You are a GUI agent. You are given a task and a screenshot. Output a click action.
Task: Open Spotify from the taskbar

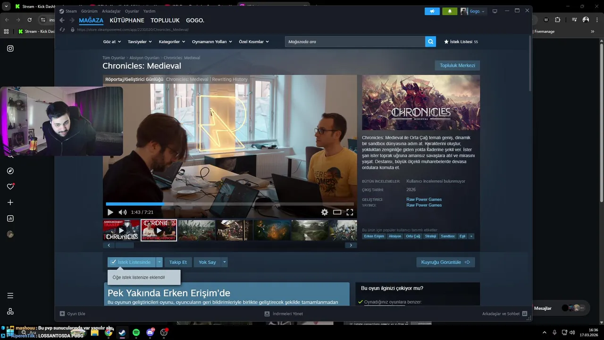click(x=136, y=332)
